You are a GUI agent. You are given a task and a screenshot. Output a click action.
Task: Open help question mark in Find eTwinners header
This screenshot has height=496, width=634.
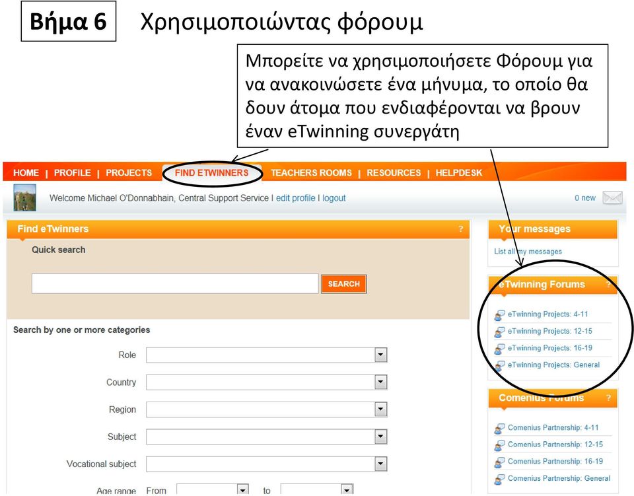460,229
